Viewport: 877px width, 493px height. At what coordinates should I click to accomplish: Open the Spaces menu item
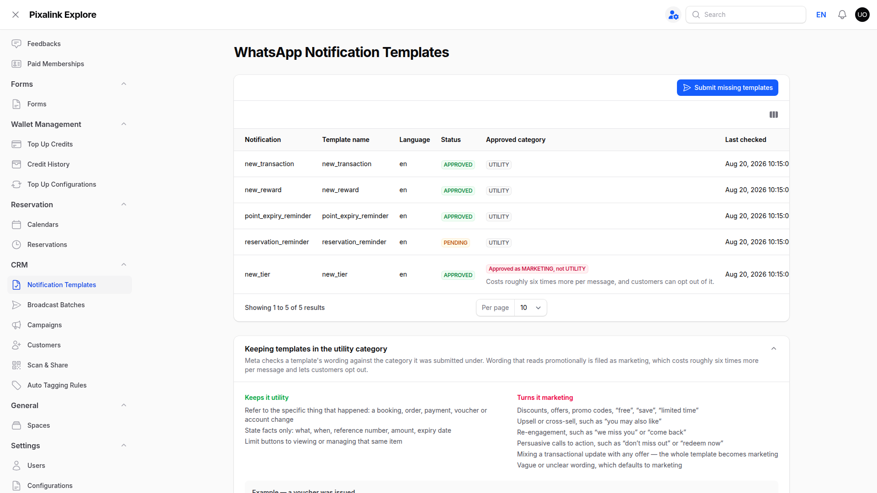(x=69, y=425)
